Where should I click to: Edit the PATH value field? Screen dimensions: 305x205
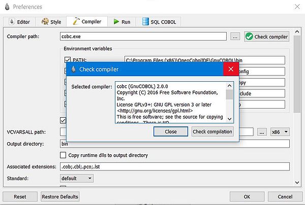[x=205, y=60]
